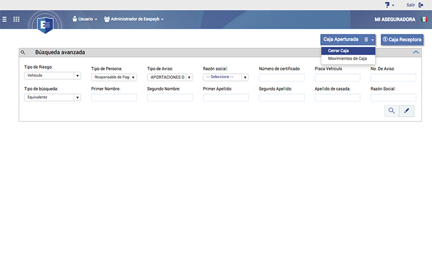
Task: Open the Tipo de Riesgo dropdown
Action: click(52, 76)
